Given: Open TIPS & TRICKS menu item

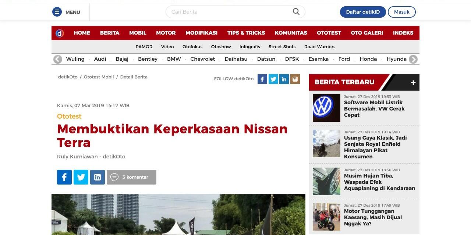Looking at the screenshot, I should 246,33.
